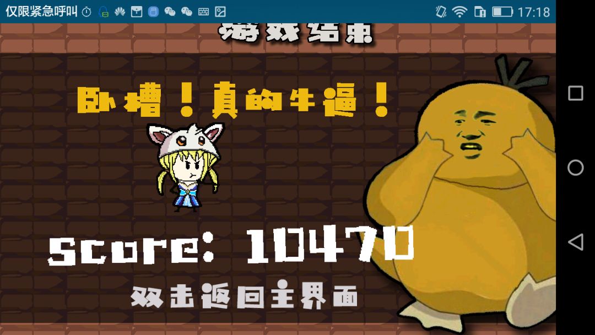This screenshot has width=595, height=335.
Task: Tap the screenshot image notification icon
Action: (x=220, y=12)
